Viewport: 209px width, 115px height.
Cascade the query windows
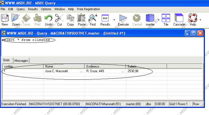(x=179, y=20)
